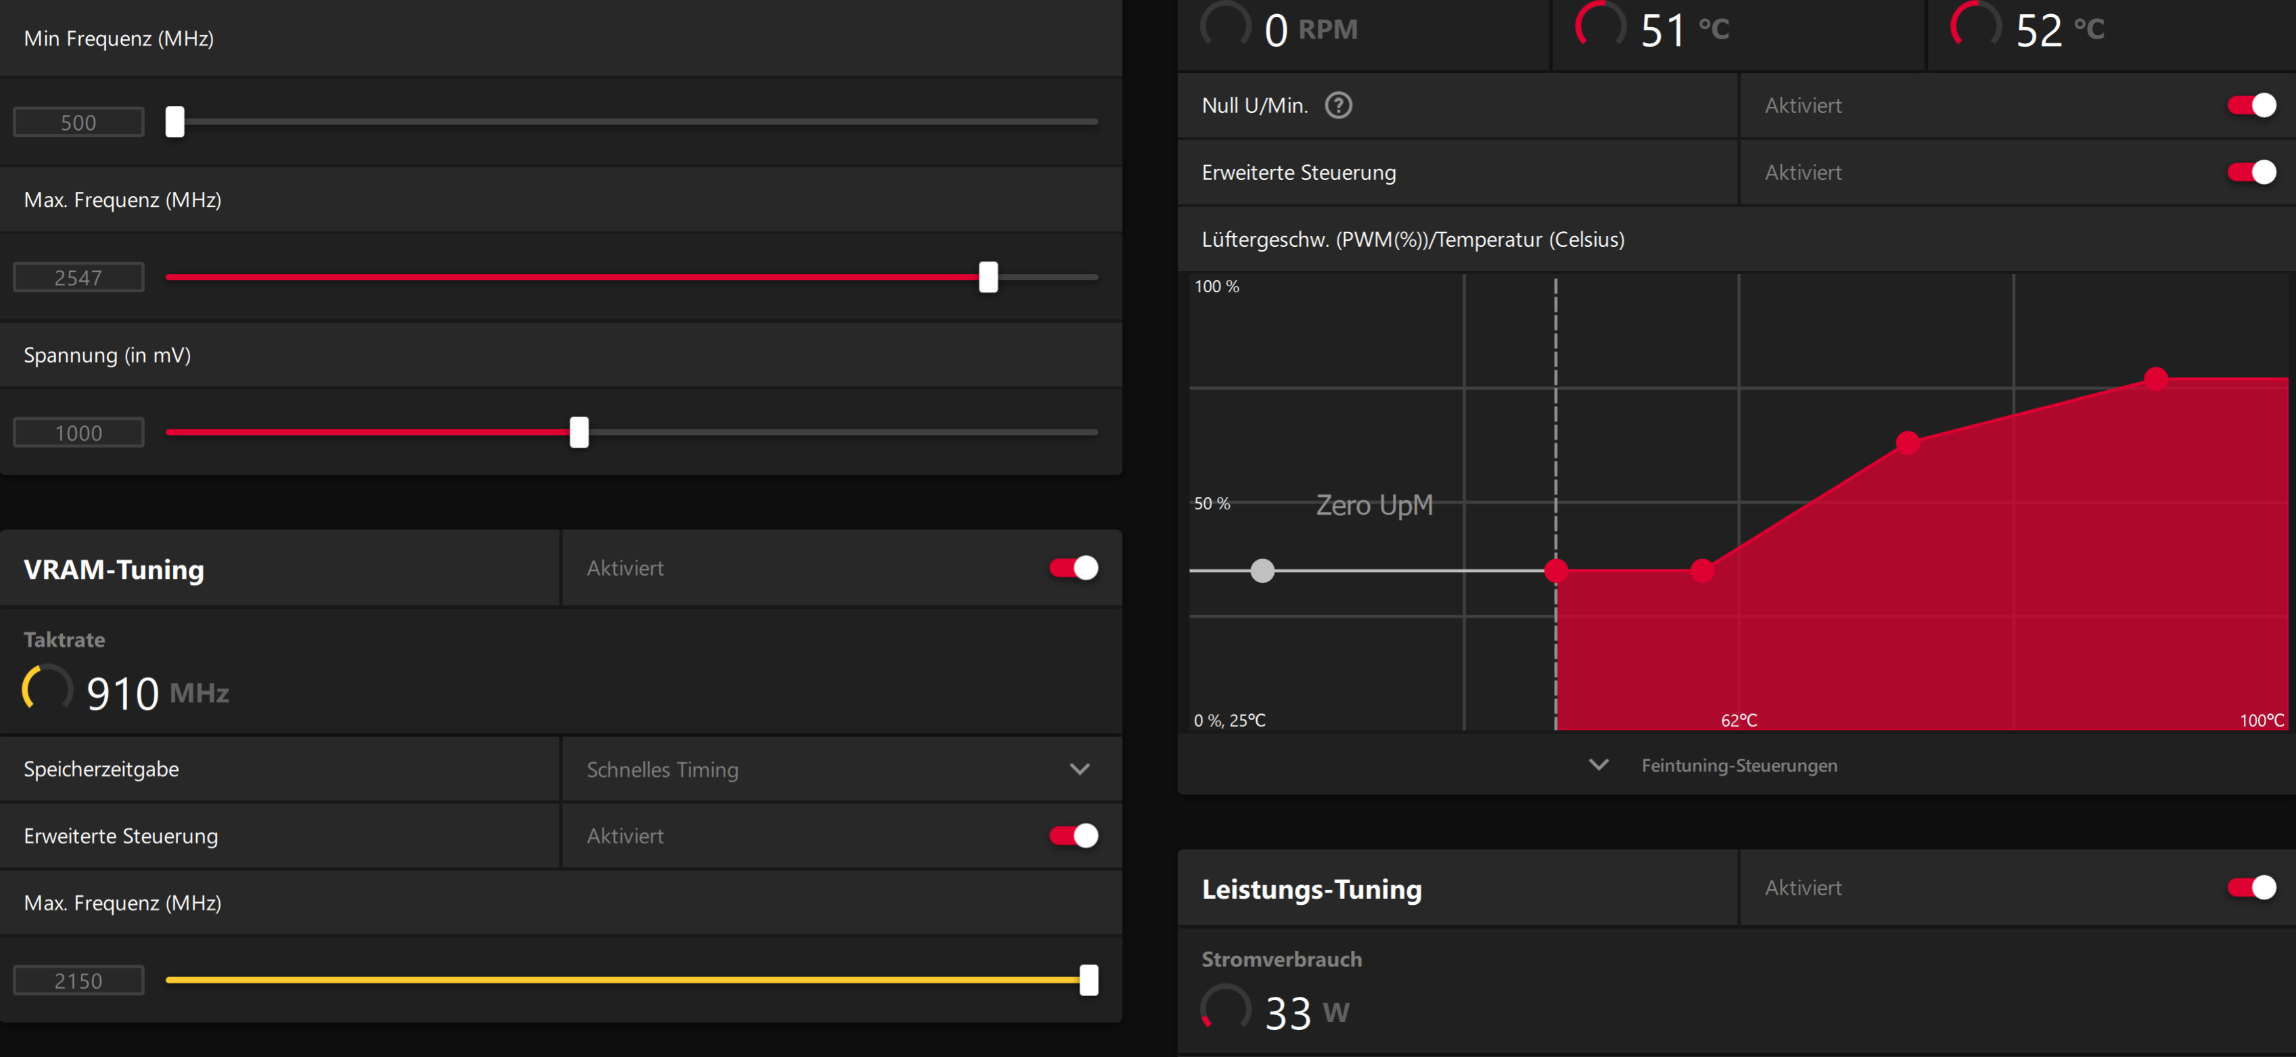Click the 51 °C temperature gauge icon

tap(1601, 26)
